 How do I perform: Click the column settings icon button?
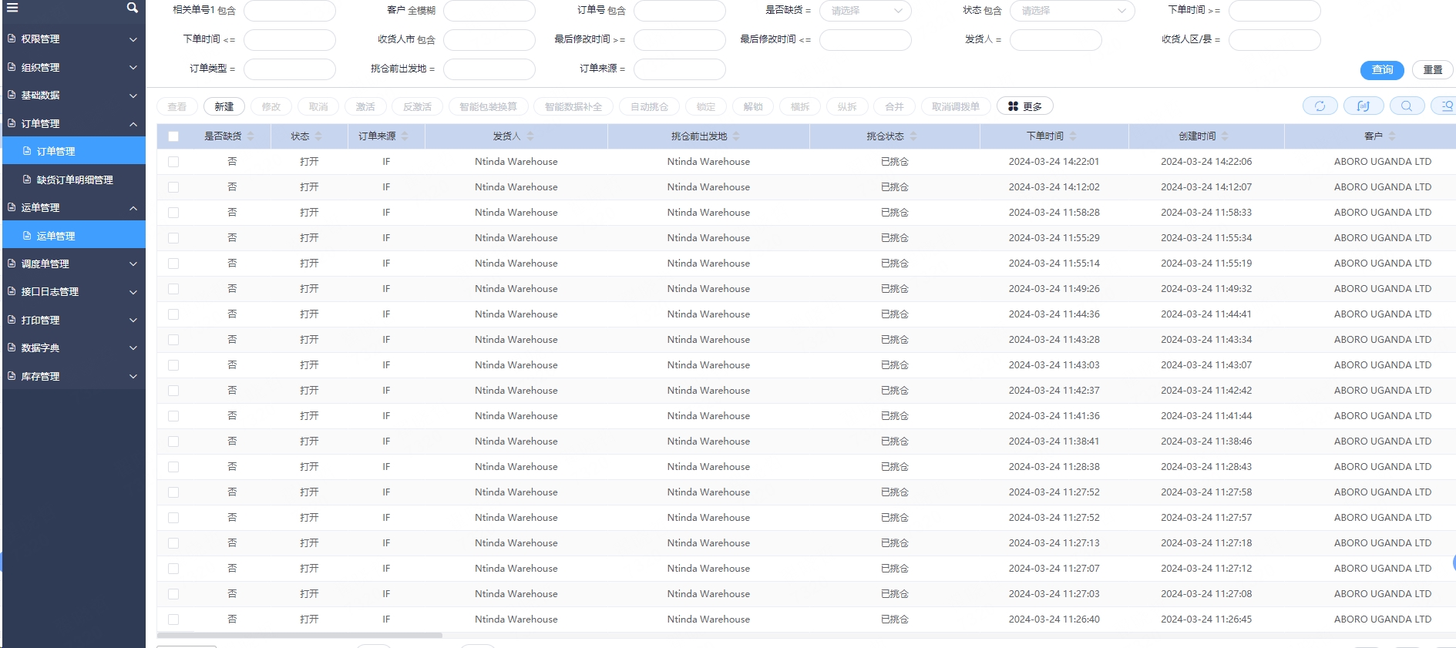[x=1364, y=106]
